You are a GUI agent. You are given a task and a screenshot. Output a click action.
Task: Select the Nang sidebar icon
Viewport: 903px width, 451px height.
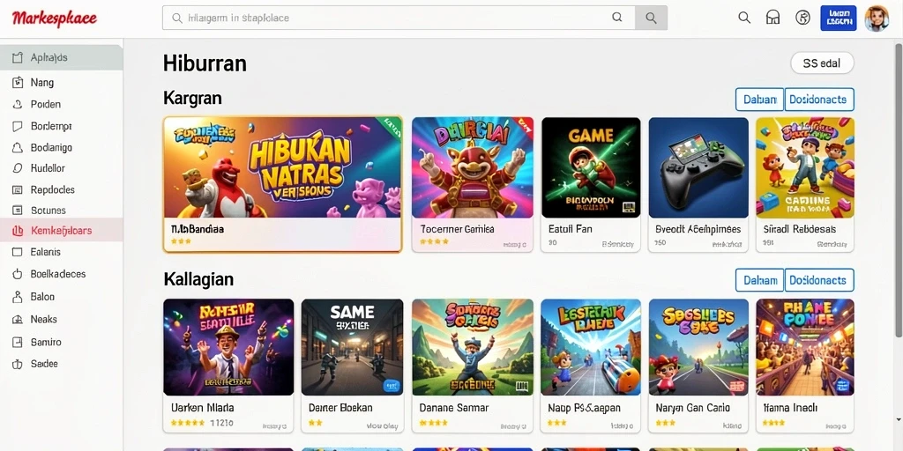click(18, 82)
